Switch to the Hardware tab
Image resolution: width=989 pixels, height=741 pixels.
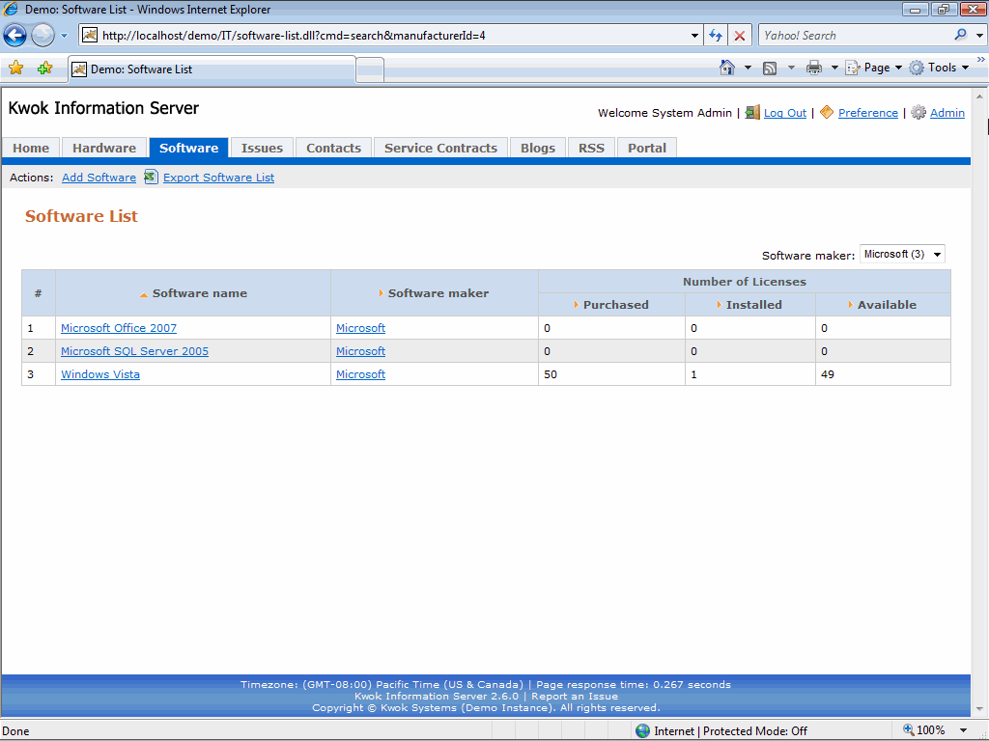coord(104,148)
